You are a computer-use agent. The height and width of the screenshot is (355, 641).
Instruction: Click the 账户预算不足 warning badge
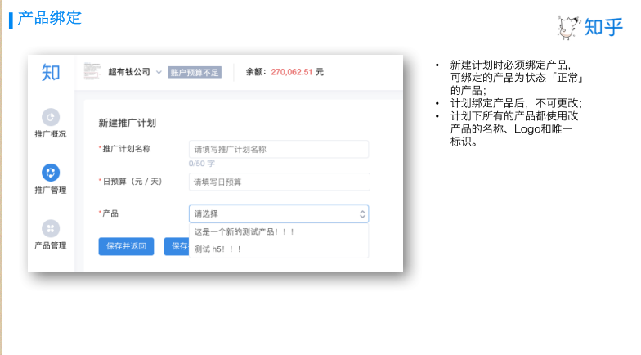[195, 72]
